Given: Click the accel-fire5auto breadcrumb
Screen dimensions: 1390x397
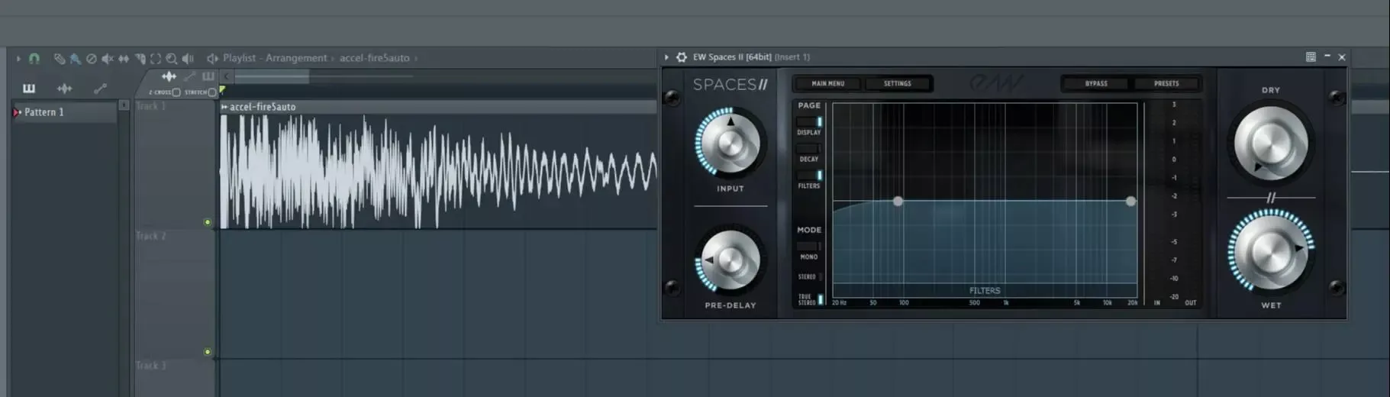Looking at the screenshot, I should pyautogui.click(x=374, y=58).
